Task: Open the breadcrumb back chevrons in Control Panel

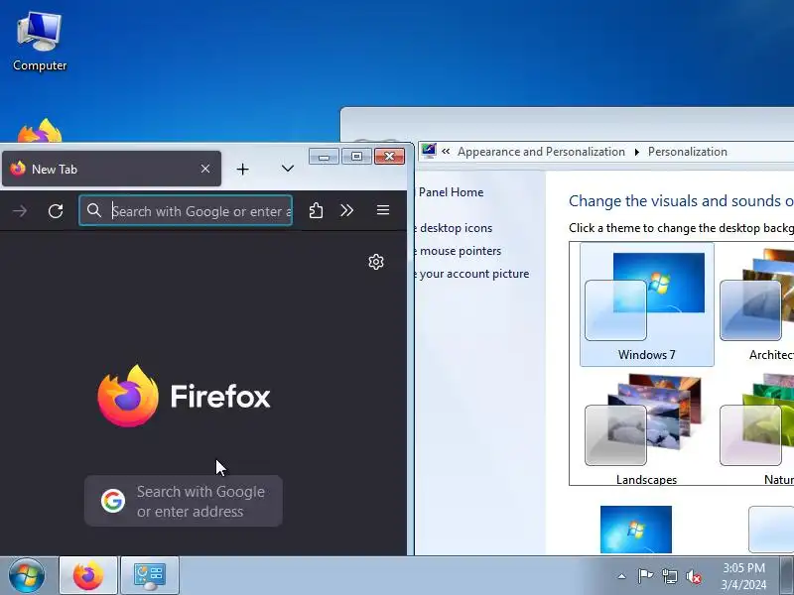Action: pyautogui.click(x=446, y=152)
